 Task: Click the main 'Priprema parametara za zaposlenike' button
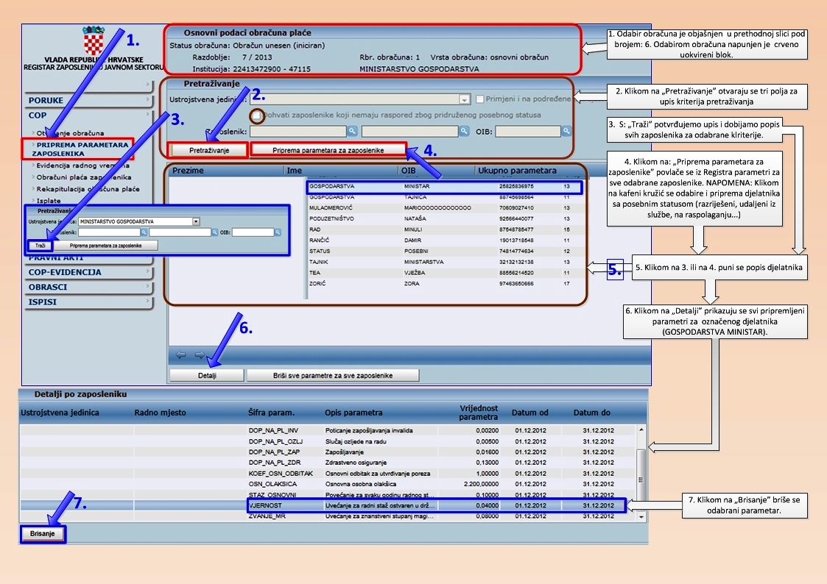(328, 150)
